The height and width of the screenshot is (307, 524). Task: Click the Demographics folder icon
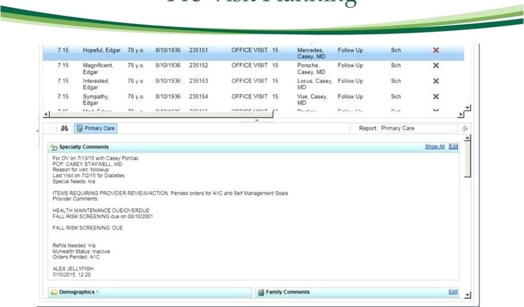pyautogui.click(x=54, y=292)
